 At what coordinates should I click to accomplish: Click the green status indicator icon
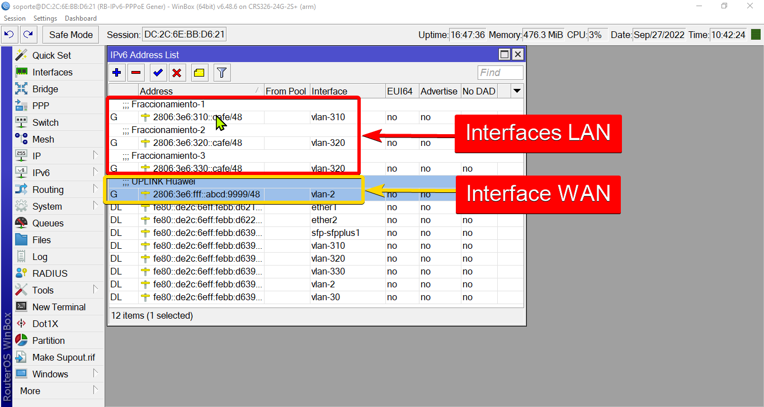point(756,35)
